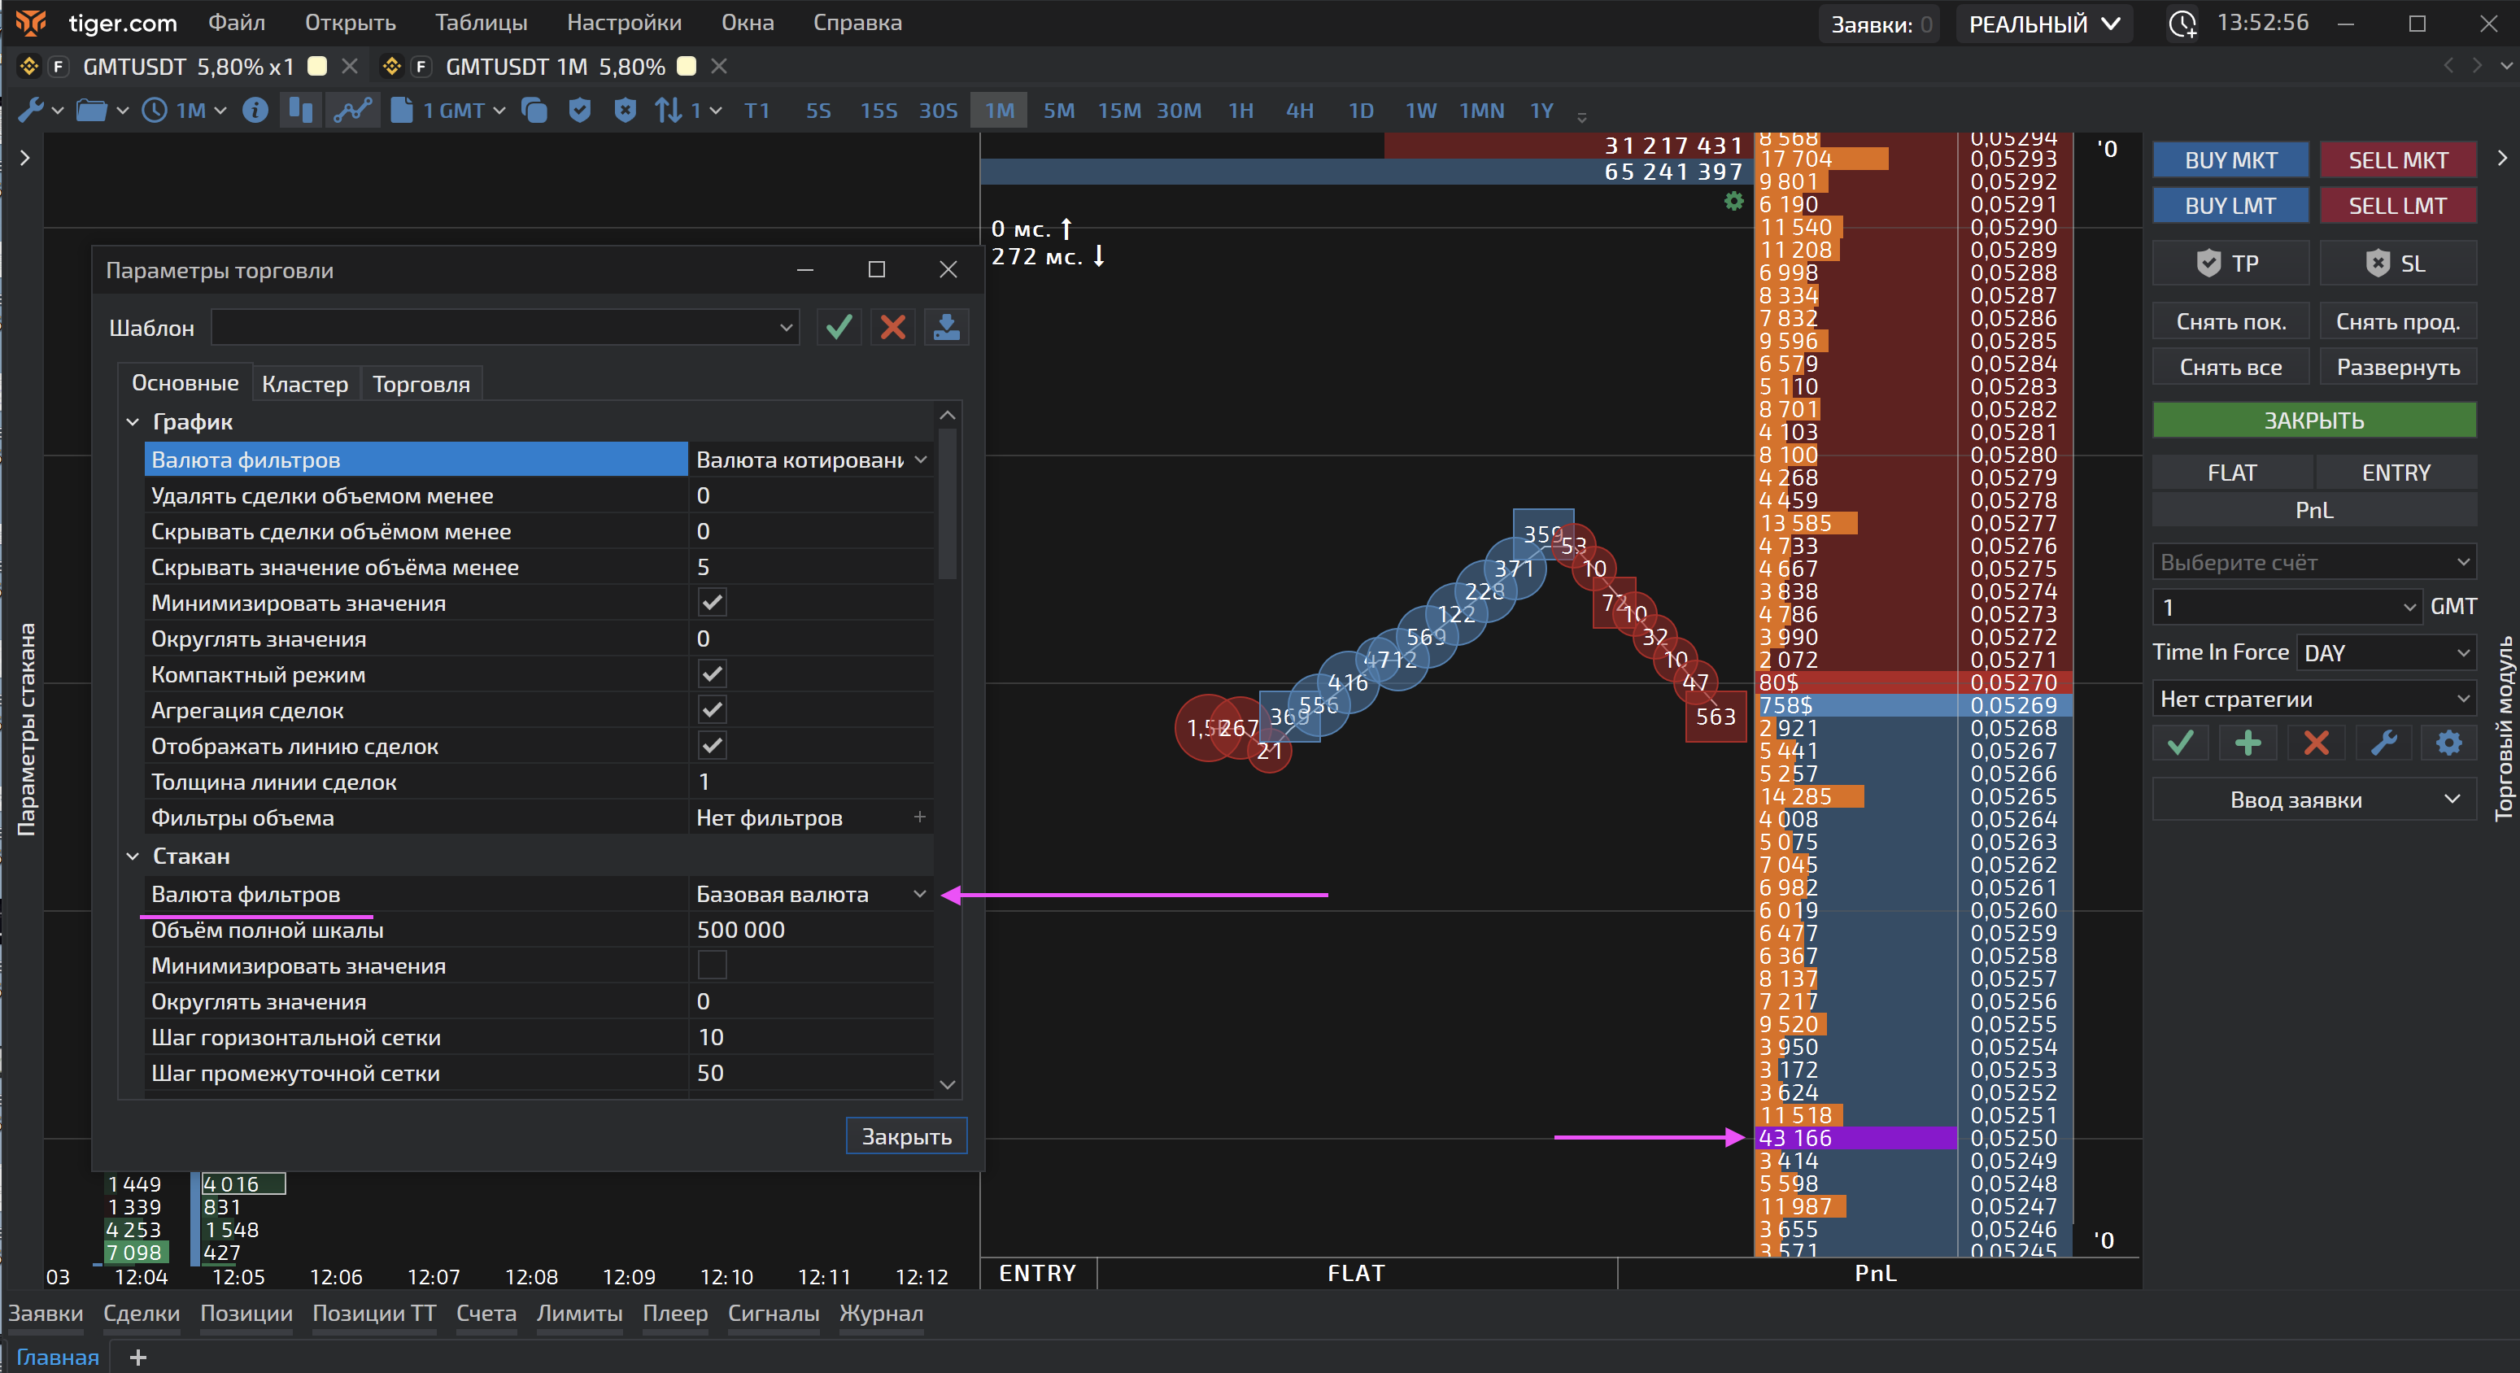
Task: Click the blue gear icon in trading module
Action: 2448,744
